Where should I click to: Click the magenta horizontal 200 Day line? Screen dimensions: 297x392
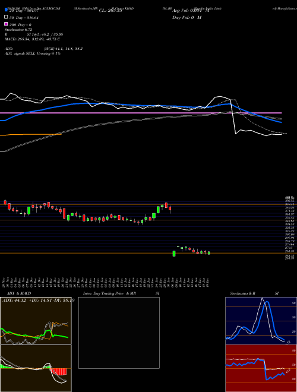141,113
